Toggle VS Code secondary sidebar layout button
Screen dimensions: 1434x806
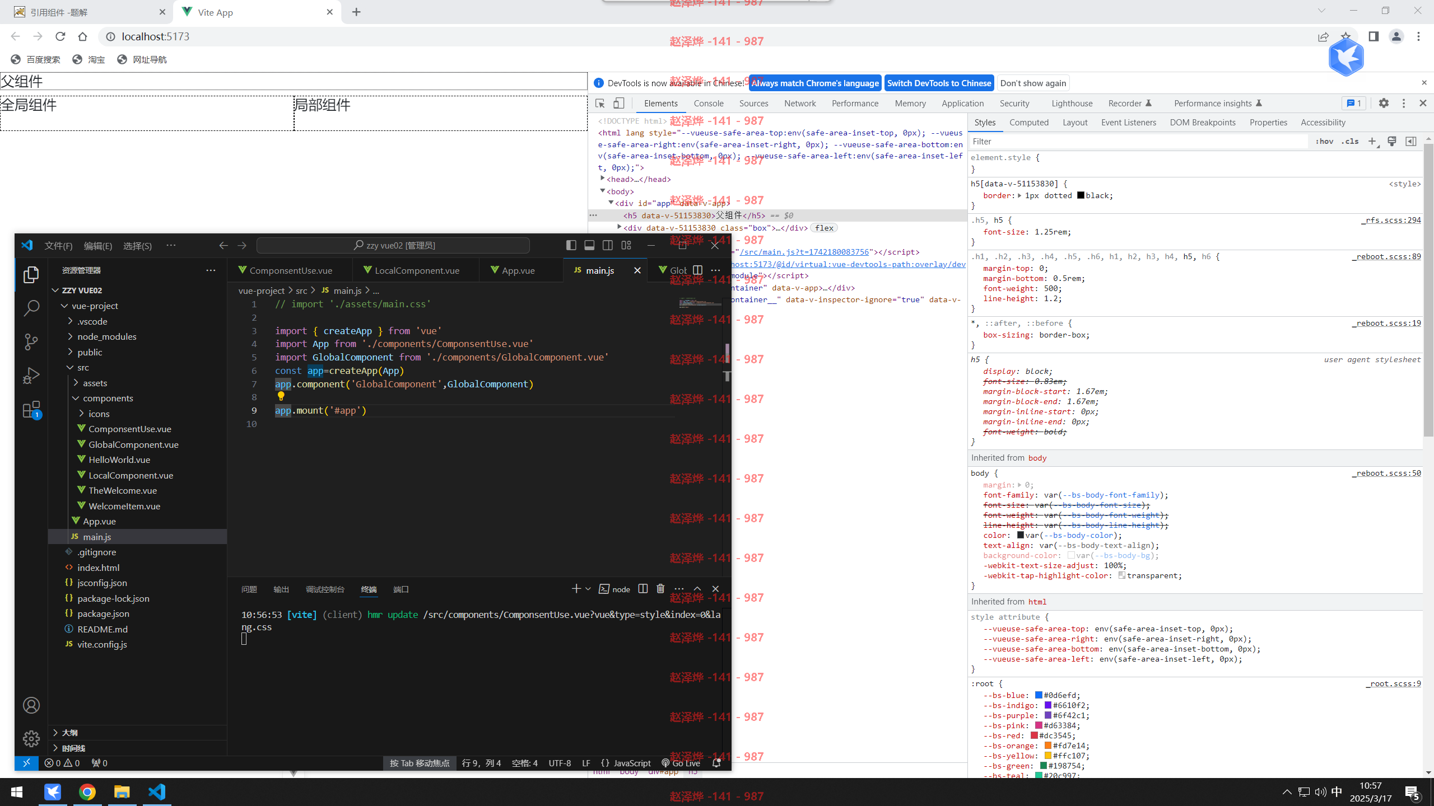pos(608,245)
